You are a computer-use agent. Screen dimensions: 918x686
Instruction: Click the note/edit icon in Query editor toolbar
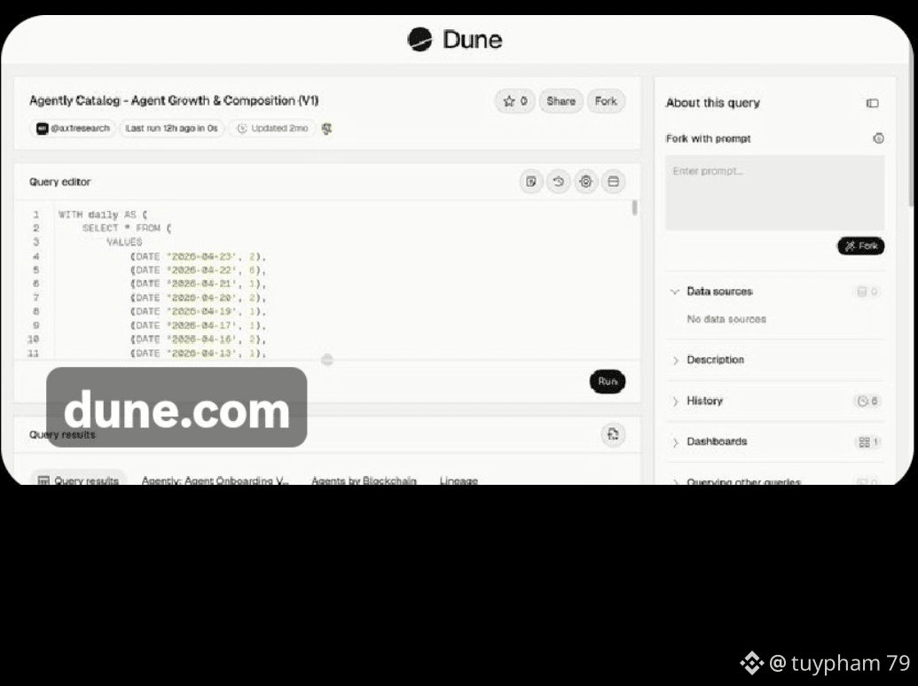click(531, 182)
